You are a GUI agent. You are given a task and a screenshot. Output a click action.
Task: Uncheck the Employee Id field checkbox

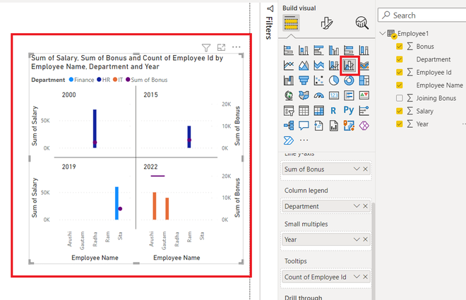pos(400,72)
